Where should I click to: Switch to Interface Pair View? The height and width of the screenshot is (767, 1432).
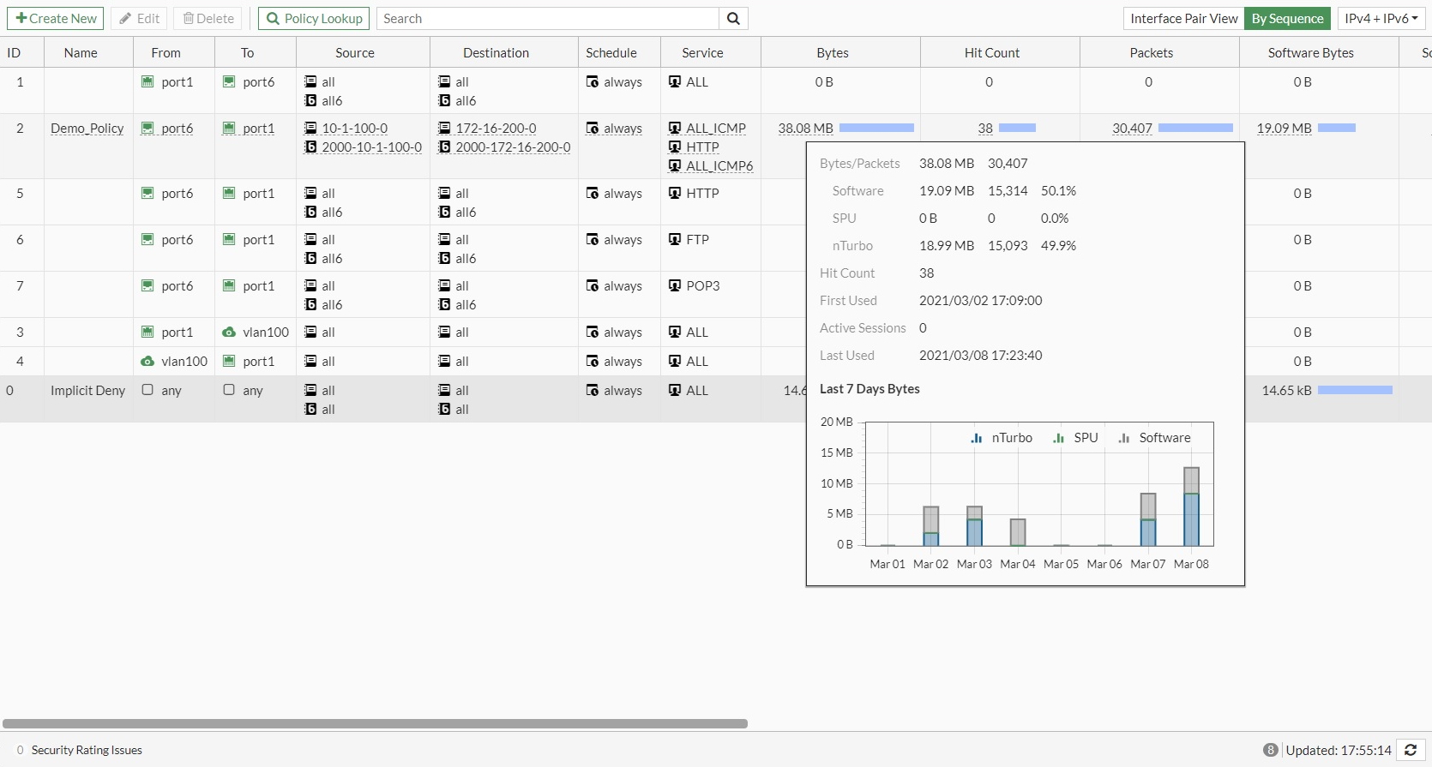1183,19
